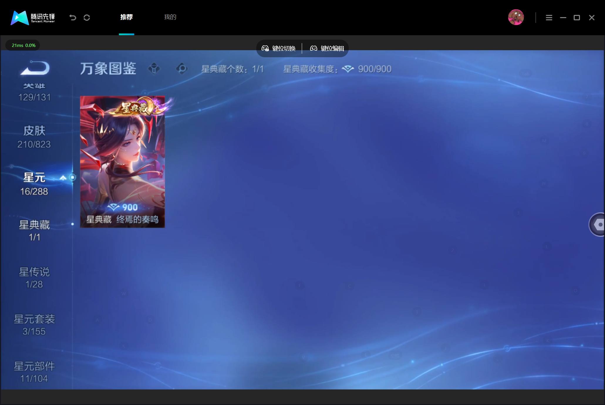605x405 pixels.
Task: Open the 星典藏 终焉的奏鸣 card
Action: click(x=122, y=162)
